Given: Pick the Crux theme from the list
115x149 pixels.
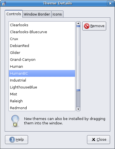Looking at the screenshot, I should (42, 39).
